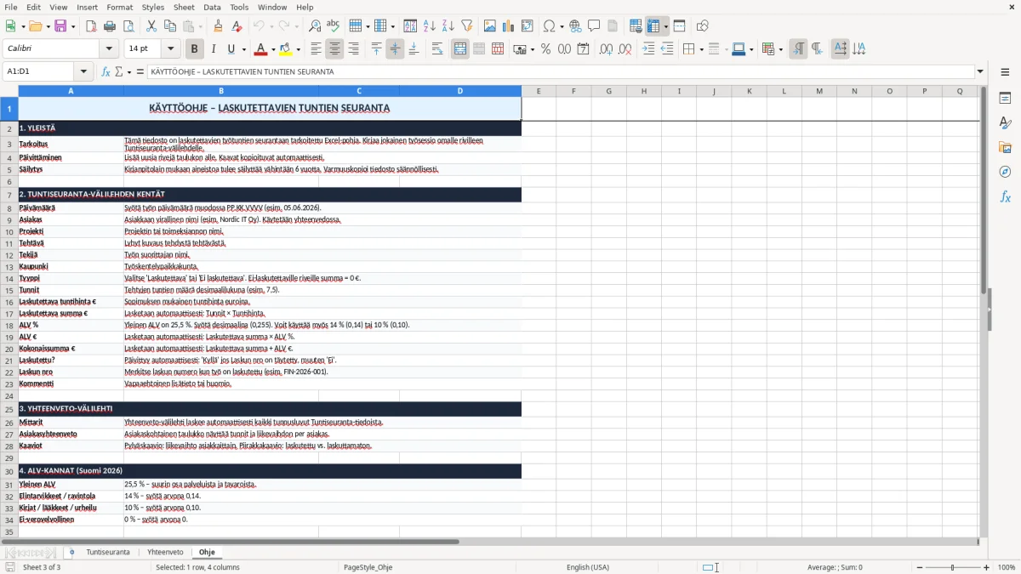Click Add Decimal Place icon

[x=606, y=49]
